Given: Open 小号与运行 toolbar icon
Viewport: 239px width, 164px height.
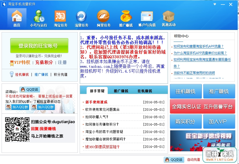Looking at the screenshot, I should tap(39, 18).
